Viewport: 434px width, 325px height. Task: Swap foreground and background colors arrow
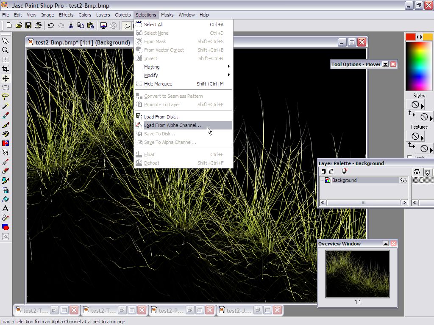pos(419,37)
